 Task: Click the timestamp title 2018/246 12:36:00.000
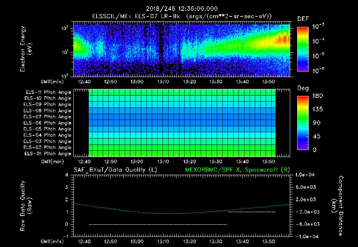point(182,9)
